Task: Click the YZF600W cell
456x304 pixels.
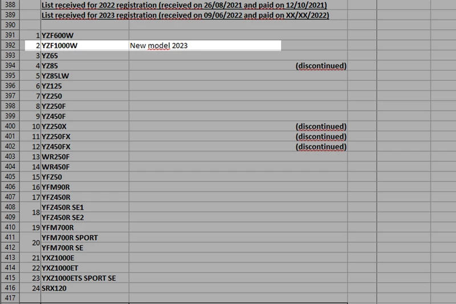Action: 84,35
